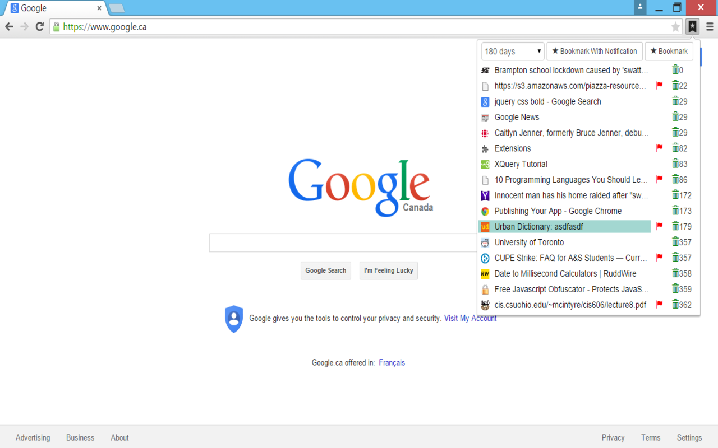The image size is (718, 448).
Task: Close the Google tab
Action: [x=99, y=8]
